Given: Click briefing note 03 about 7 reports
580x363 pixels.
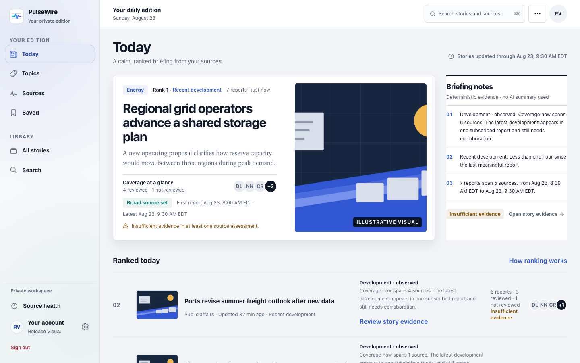Looking at the screenshot, I should click(507, 187).
